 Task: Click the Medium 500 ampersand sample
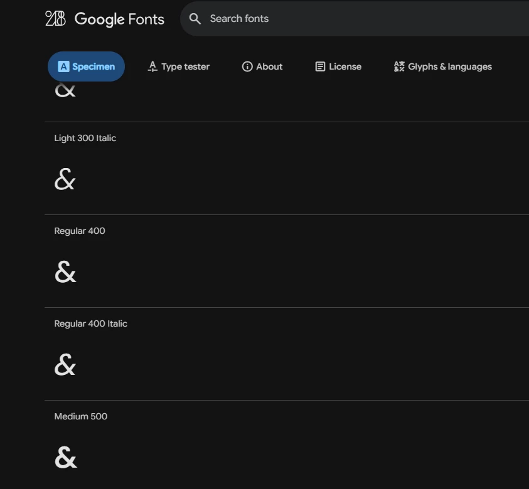[x=66, y=457]
